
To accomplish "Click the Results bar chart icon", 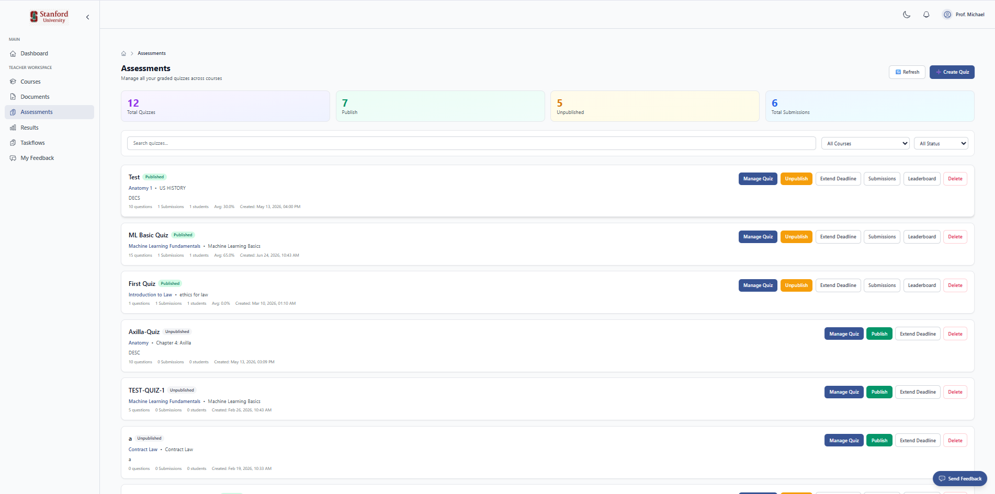I will [x=13, y=128].
